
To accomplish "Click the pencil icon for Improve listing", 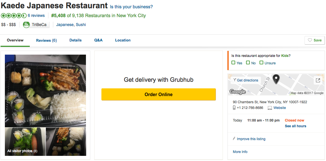I will click(x=234, y=139).
